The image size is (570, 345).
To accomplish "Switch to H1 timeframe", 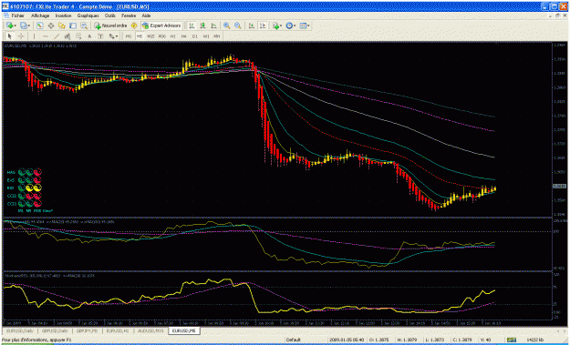I will [173, 36].
